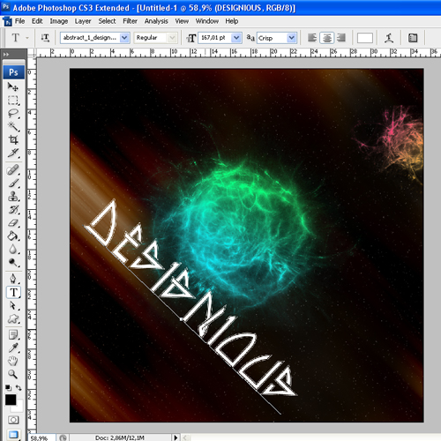Swap foreground and background colors
Screen dimensions: 441x441
[x=19, y=388]
